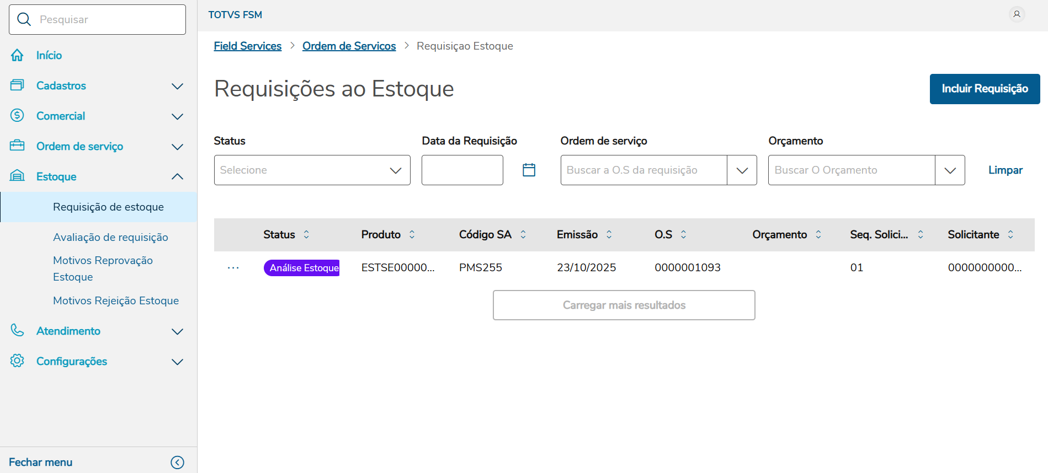Click the user profile avatar icon
The height and width of the screenshot is (473, 1048).
(x=1017, y=14)
